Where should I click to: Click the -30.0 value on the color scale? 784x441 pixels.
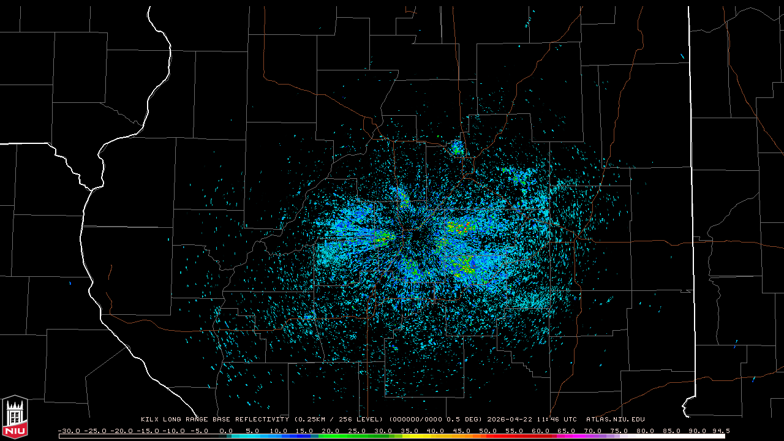pos(68,431)
